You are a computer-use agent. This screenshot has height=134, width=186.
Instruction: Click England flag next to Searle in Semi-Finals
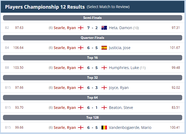[81, 28]
